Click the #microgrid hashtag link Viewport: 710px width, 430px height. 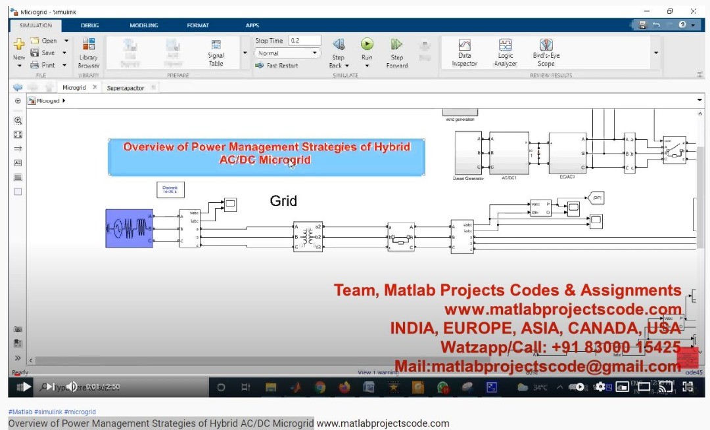pos(80,412)
